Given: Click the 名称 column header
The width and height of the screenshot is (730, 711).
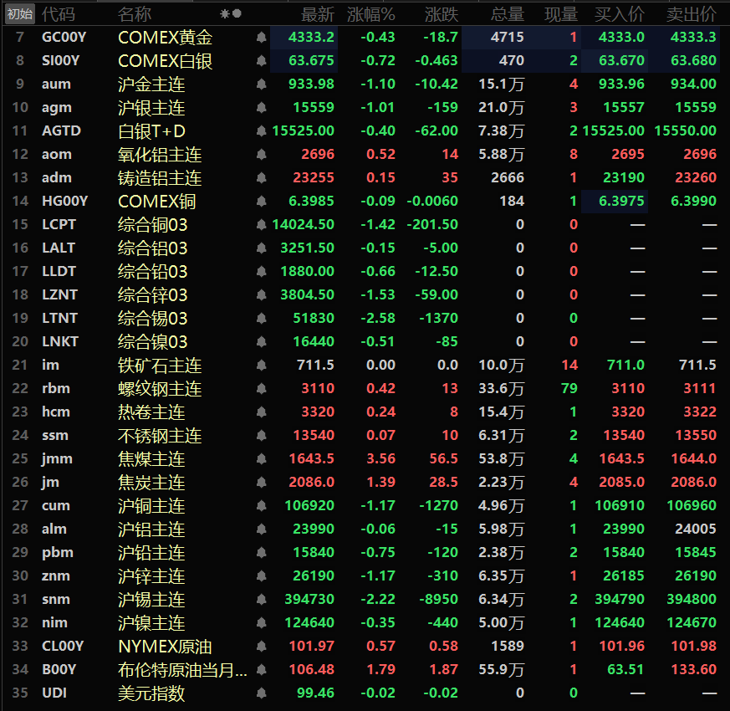Looking at the screenshot, I should click(135, 14).
